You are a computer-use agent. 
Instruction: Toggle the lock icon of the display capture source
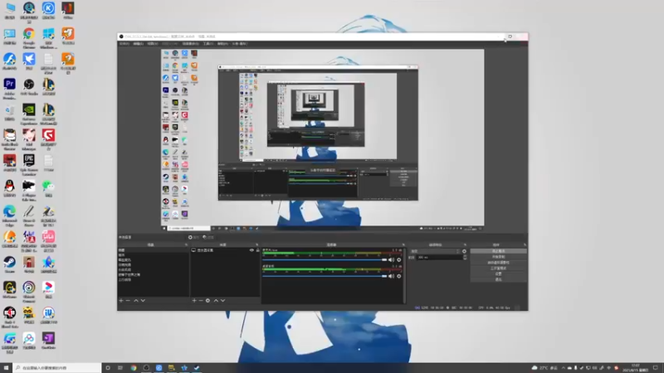coord(257,250)
